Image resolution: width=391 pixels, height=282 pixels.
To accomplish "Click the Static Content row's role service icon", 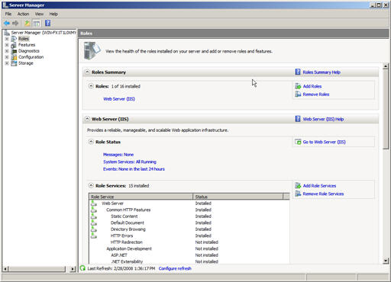I will coord(94,216).
